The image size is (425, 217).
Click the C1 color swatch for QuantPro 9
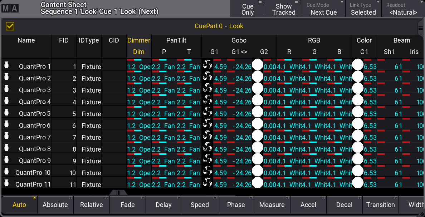click(x=357, y=159)
